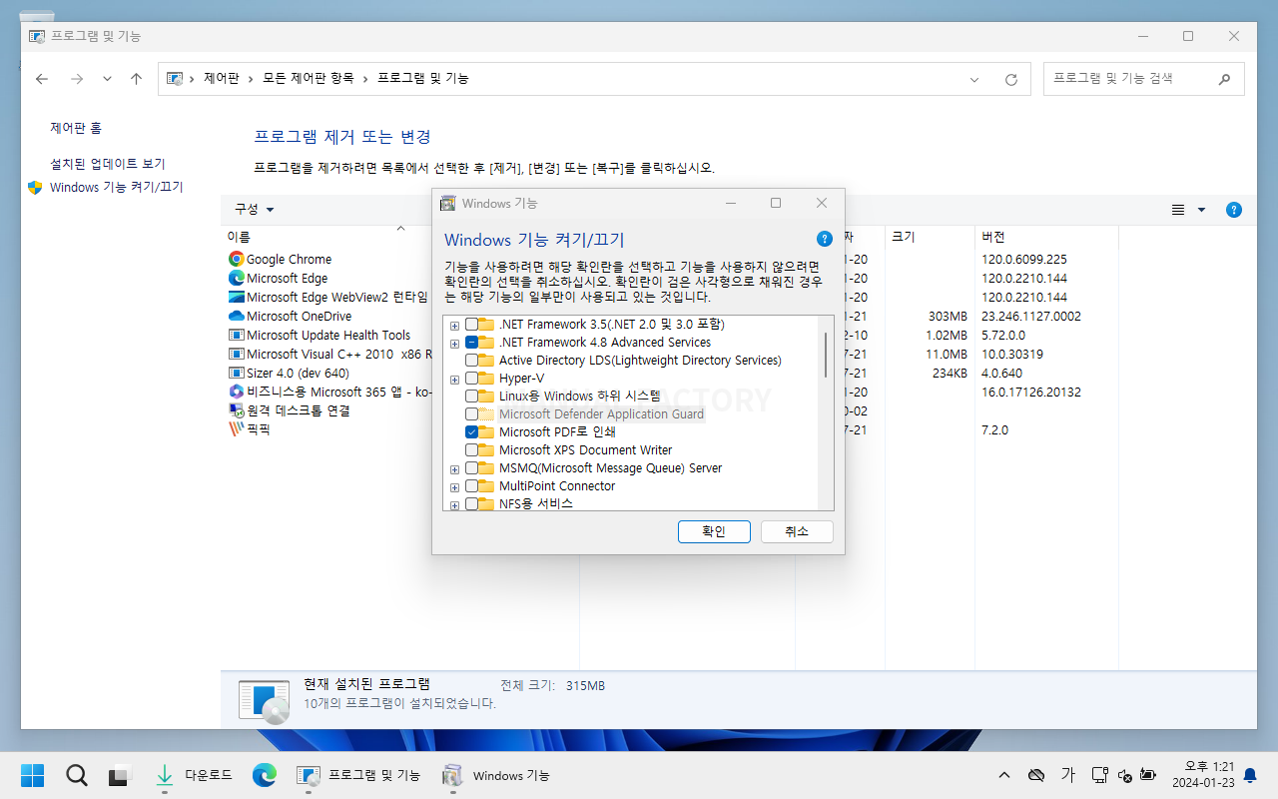The height and width of the screenshot is (799, 1278).
Task: Expand the Hyper-V tree node
Action: 455,379
